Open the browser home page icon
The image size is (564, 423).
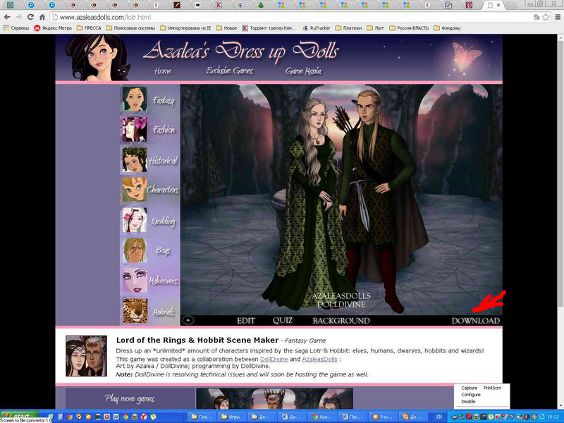click(x=42, y=17)
